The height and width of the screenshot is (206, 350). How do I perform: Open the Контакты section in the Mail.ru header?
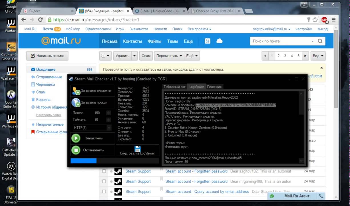(x=132, y=41)
